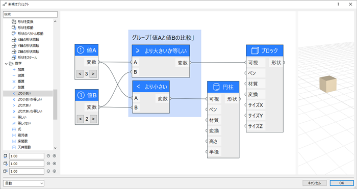
Task: Click minus button beside third 1.00 field
Action: coord(48,171)
